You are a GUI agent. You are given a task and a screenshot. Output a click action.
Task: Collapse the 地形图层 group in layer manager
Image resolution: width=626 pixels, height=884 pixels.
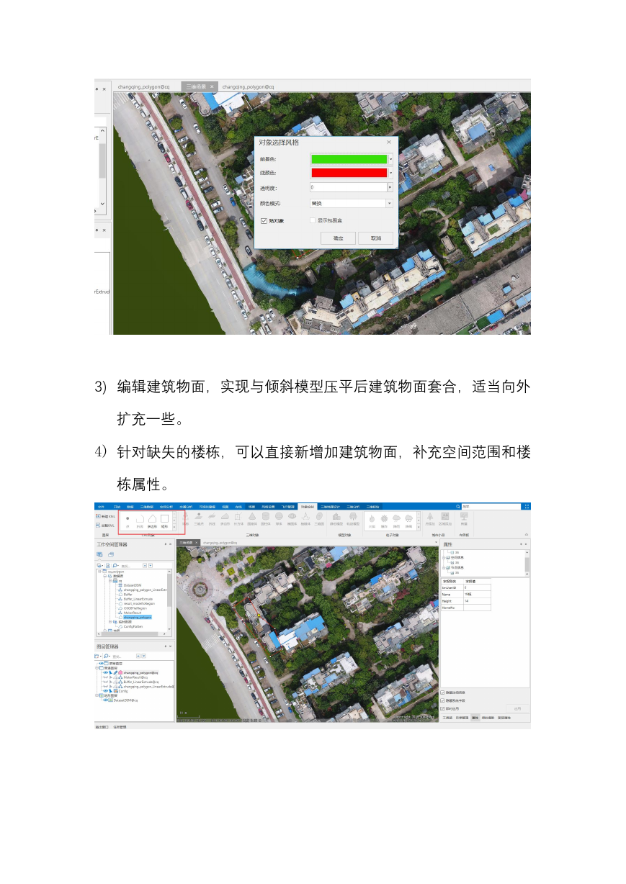97,695
